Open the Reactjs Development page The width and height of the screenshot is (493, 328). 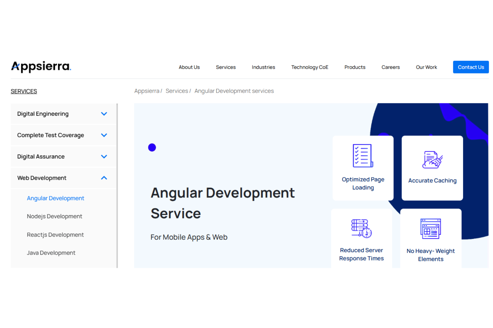55,235
